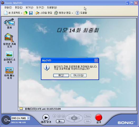Image resolution: width=139 pixels, height=127 pixels.
Task: Click the 동영상 편집 film reel button
Action: point(63,13)
